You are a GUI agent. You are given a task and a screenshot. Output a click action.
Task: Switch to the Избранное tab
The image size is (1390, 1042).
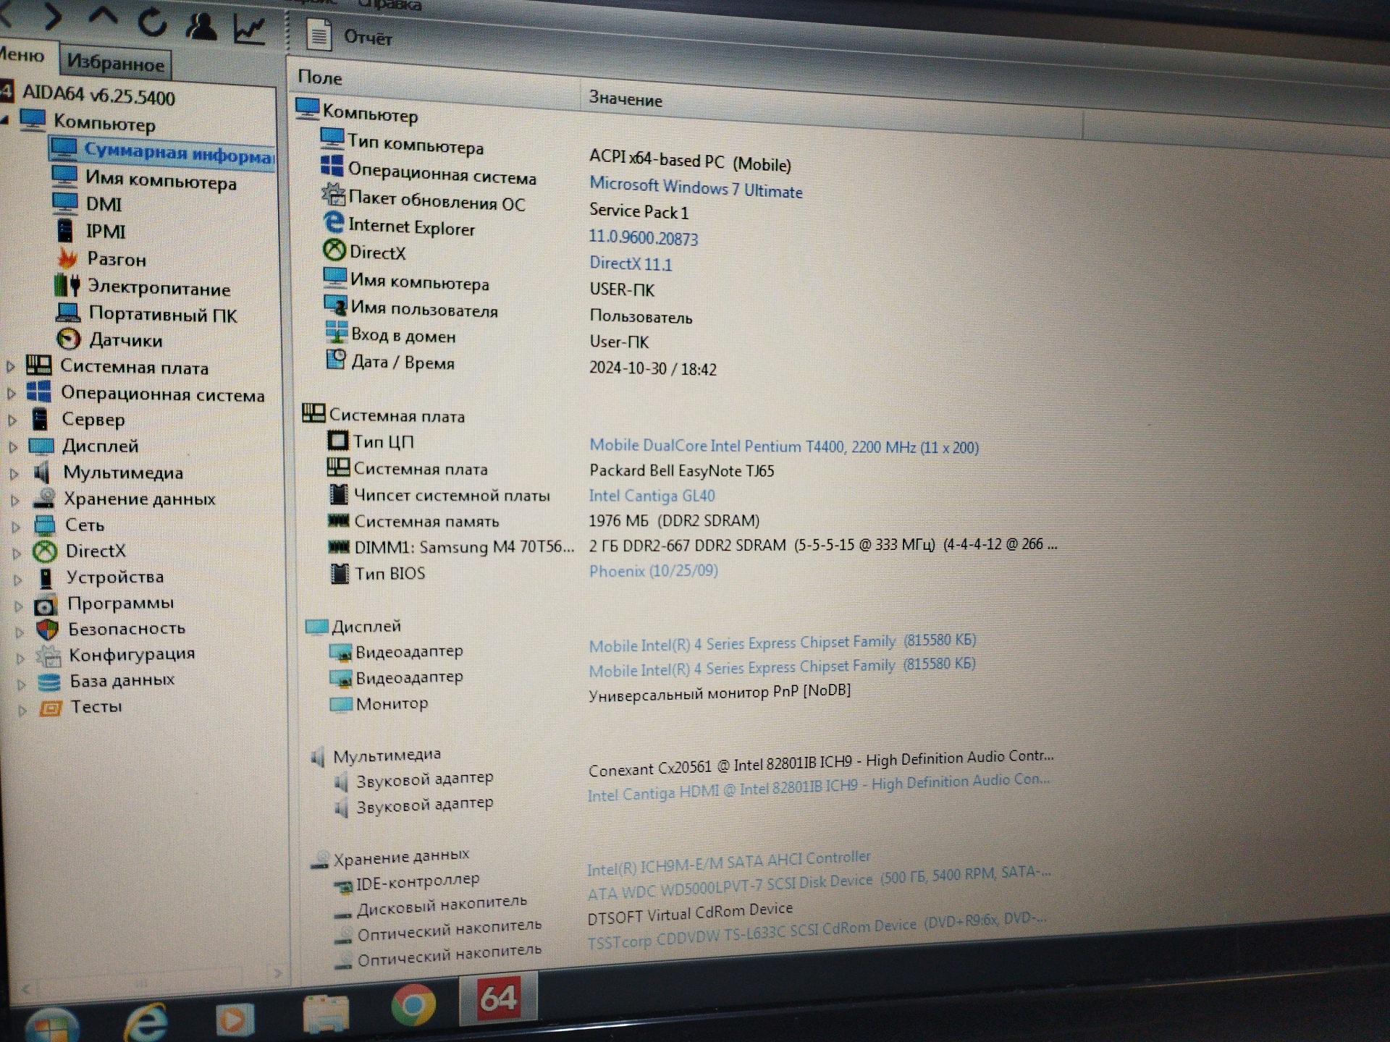pyautogui.click(x=115, y=63)
